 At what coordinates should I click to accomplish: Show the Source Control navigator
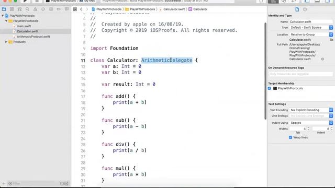point(12,9)
